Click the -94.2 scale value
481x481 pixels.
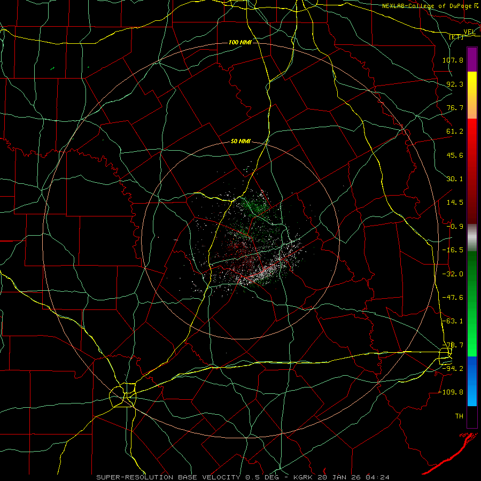(453, 368)
